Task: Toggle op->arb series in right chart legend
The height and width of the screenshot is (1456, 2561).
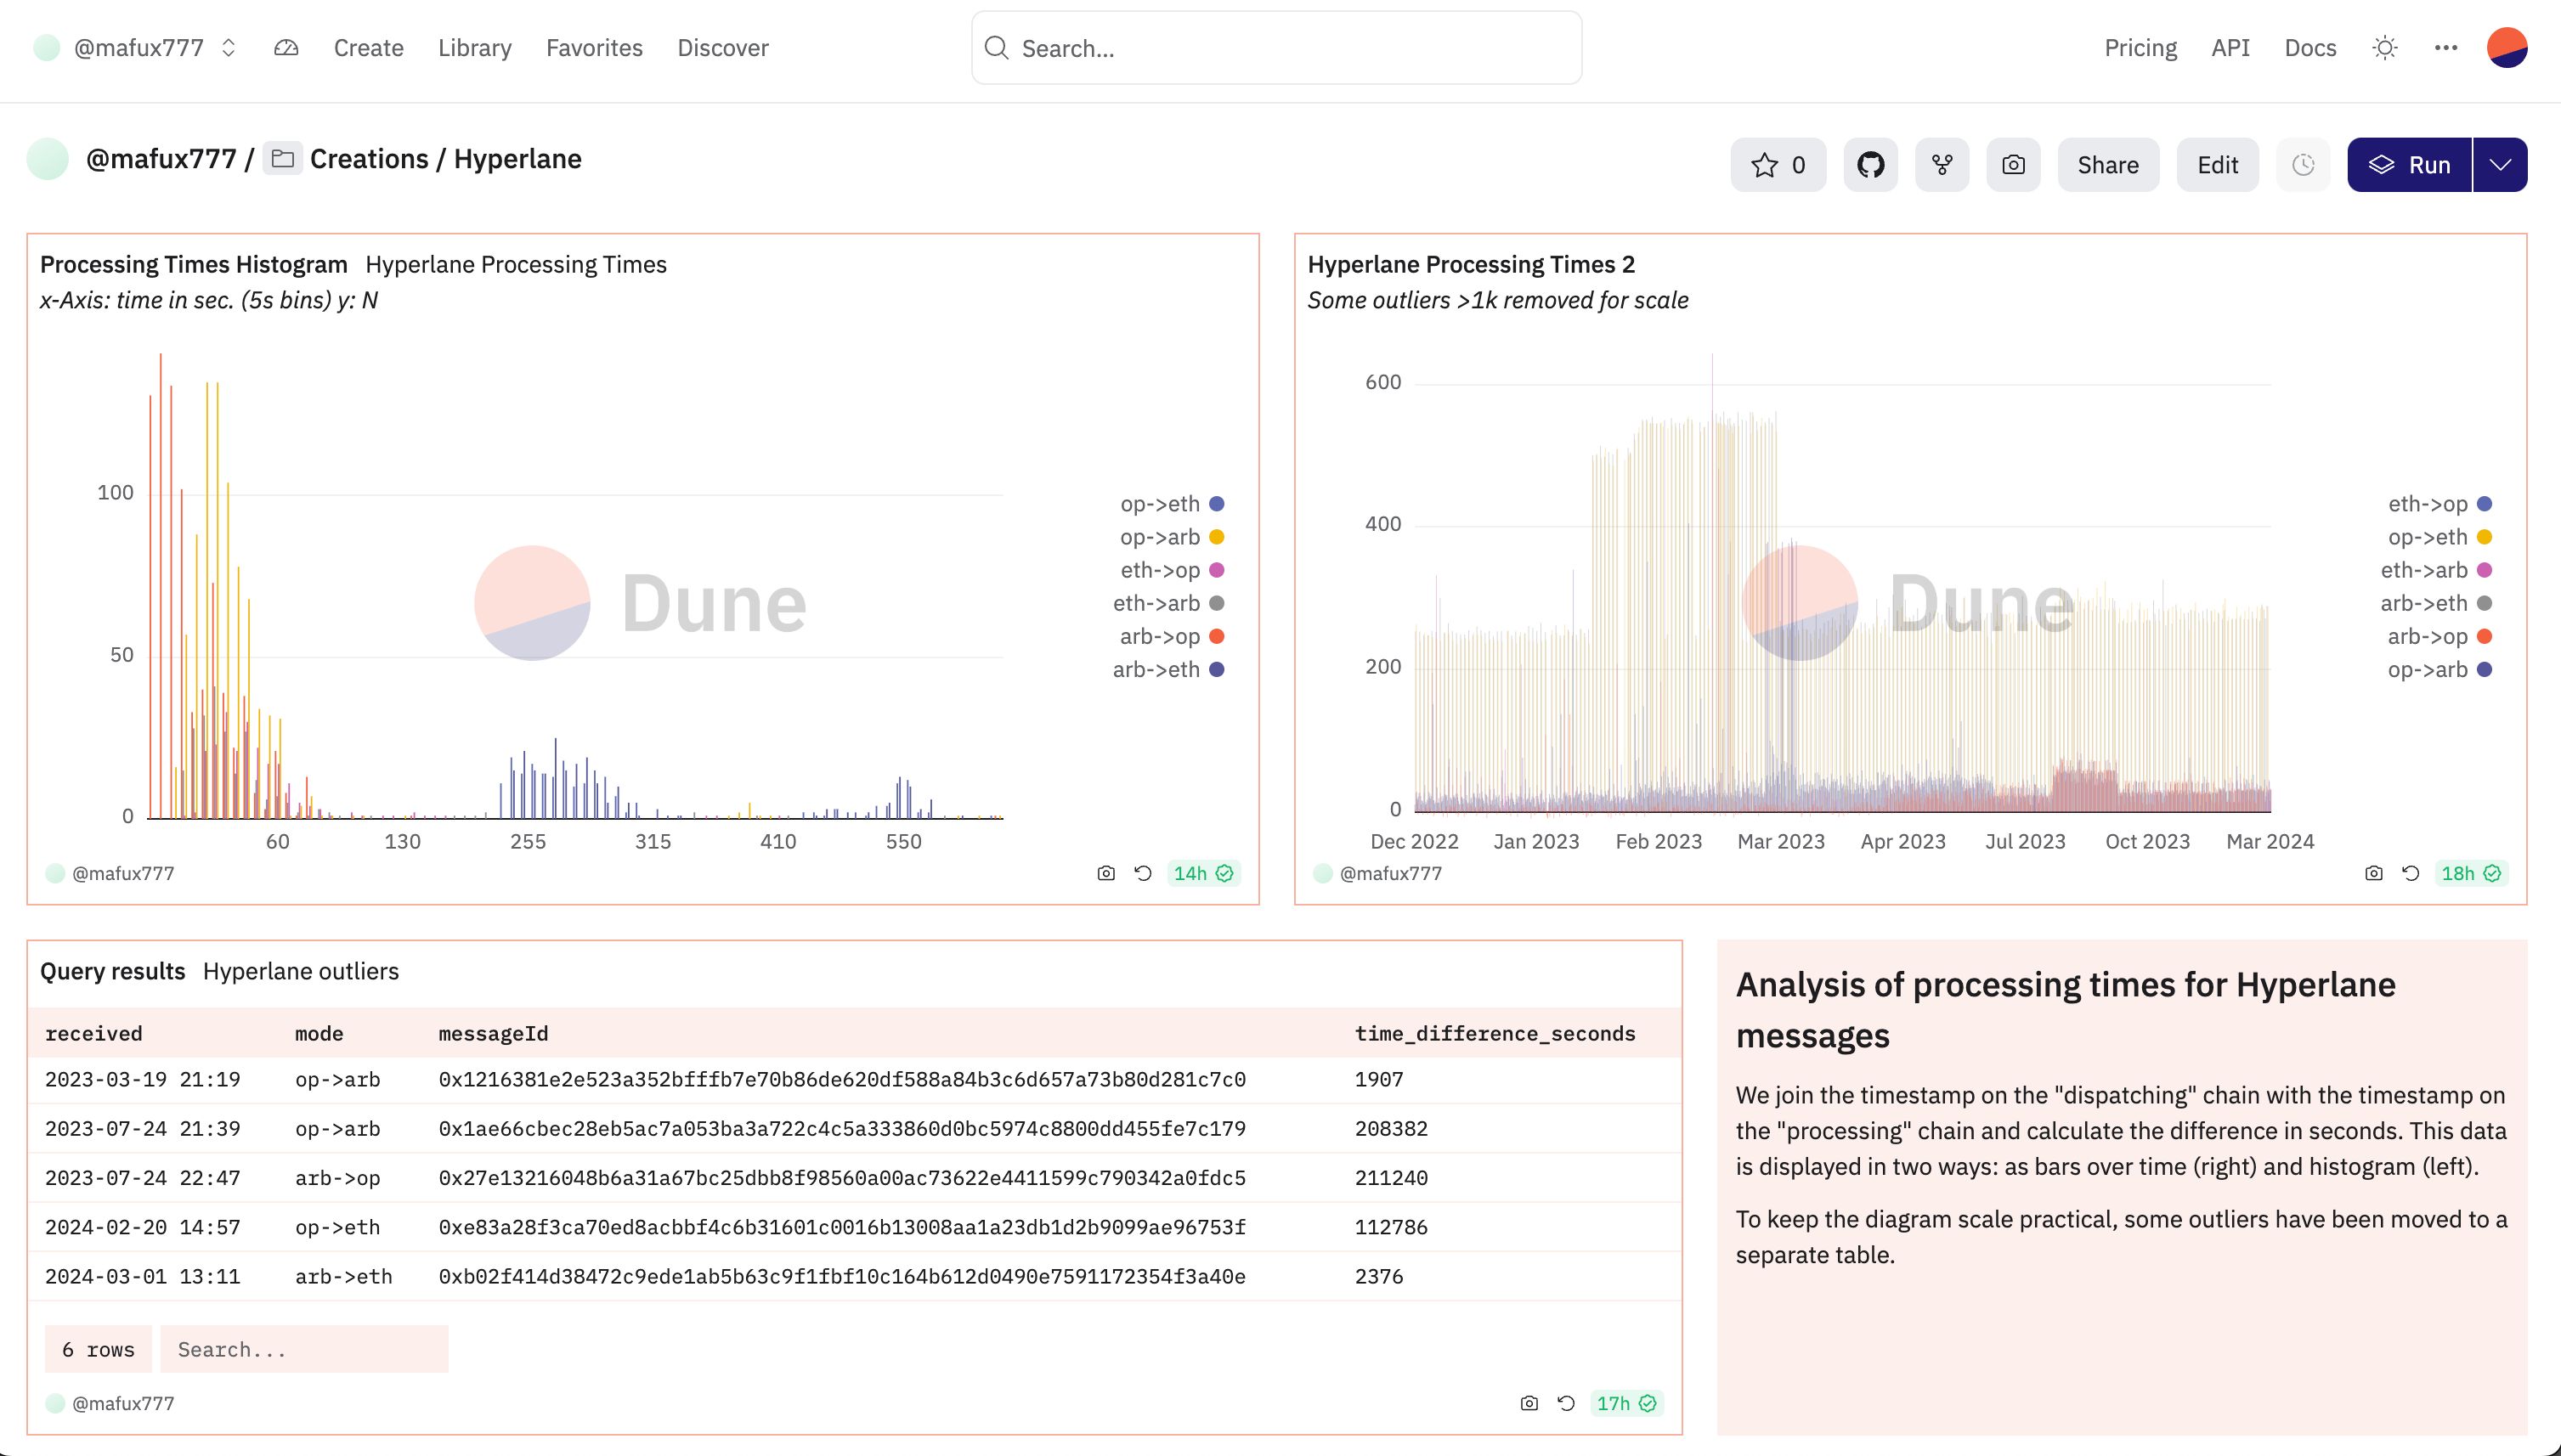Action: (x=2440, y=670)
